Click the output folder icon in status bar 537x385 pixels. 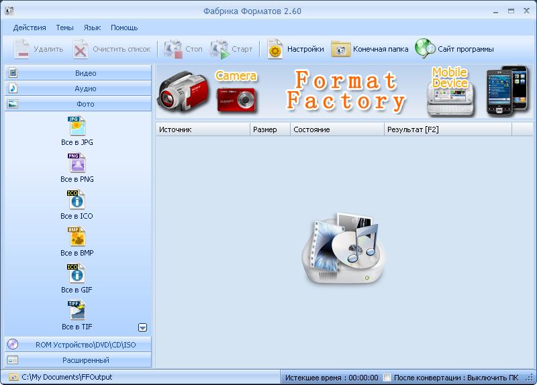(13, 377)
